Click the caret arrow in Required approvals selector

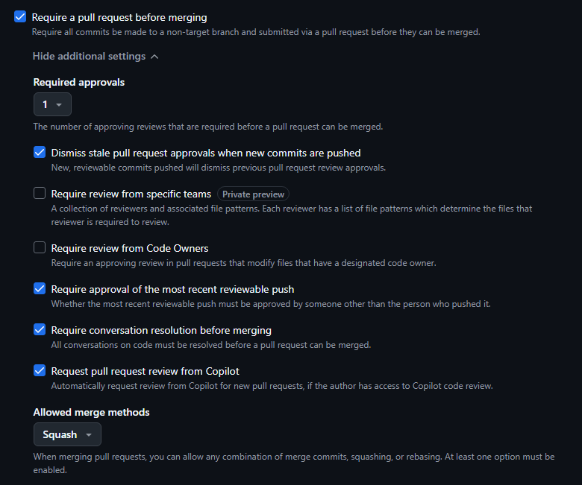59,105
